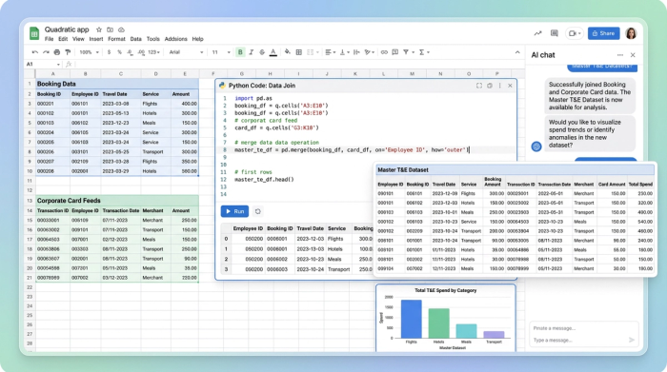667x372 pixels.
Task: Open the merge cells dropdown
Action: [x=313, y=52]
